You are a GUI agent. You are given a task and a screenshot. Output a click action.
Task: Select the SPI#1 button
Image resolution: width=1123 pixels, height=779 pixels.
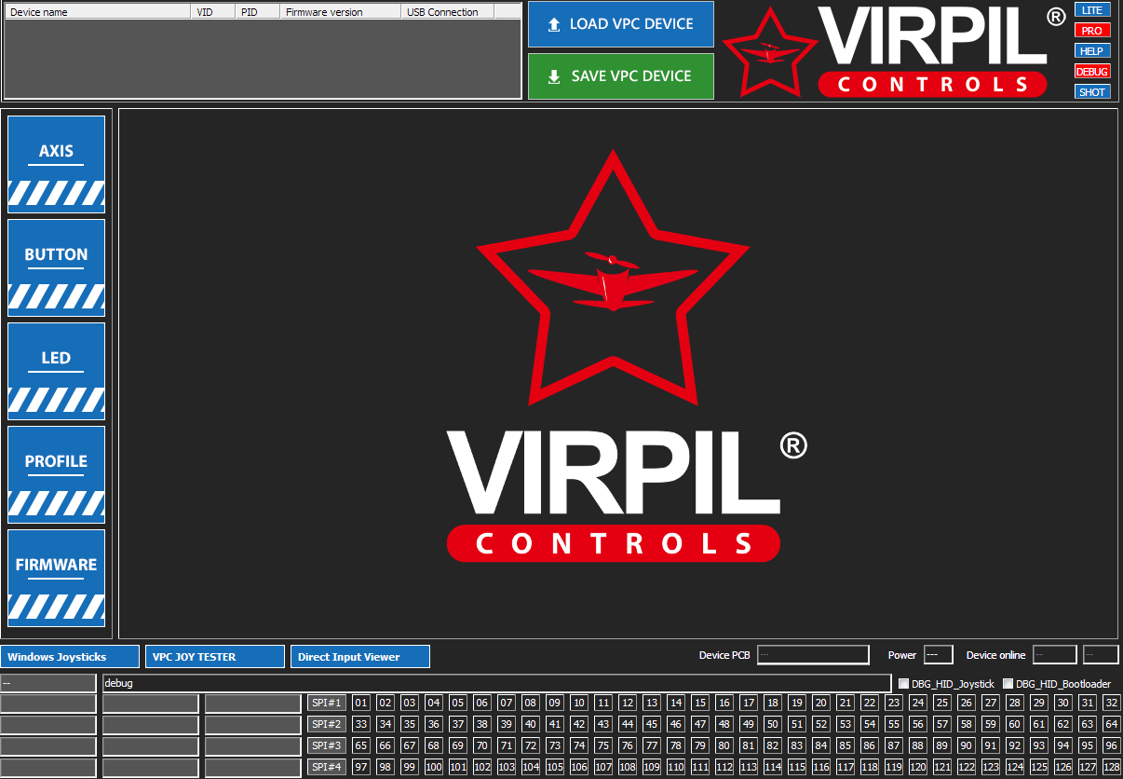(x=327, y=703)
